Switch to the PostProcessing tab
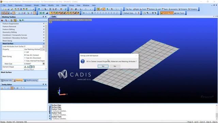Image resolution: width=218 pixels, height=123 pixels. pos(31,81)
